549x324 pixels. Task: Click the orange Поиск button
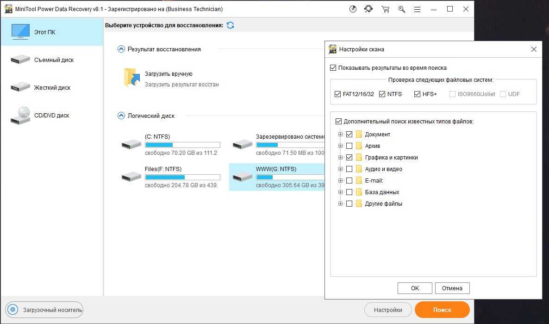pyautogui.click(x=442, y=310)
